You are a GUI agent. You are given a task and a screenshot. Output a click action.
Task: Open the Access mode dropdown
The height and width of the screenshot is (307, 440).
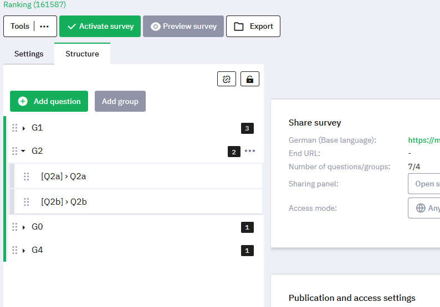point(424,209)
